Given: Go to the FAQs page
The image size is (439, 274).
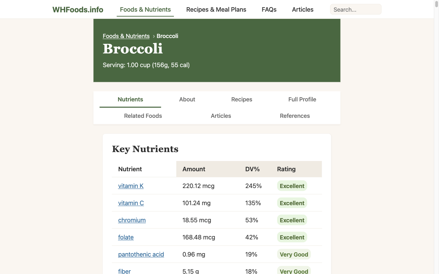Looking at the screenshot, I should click(269, 9).
